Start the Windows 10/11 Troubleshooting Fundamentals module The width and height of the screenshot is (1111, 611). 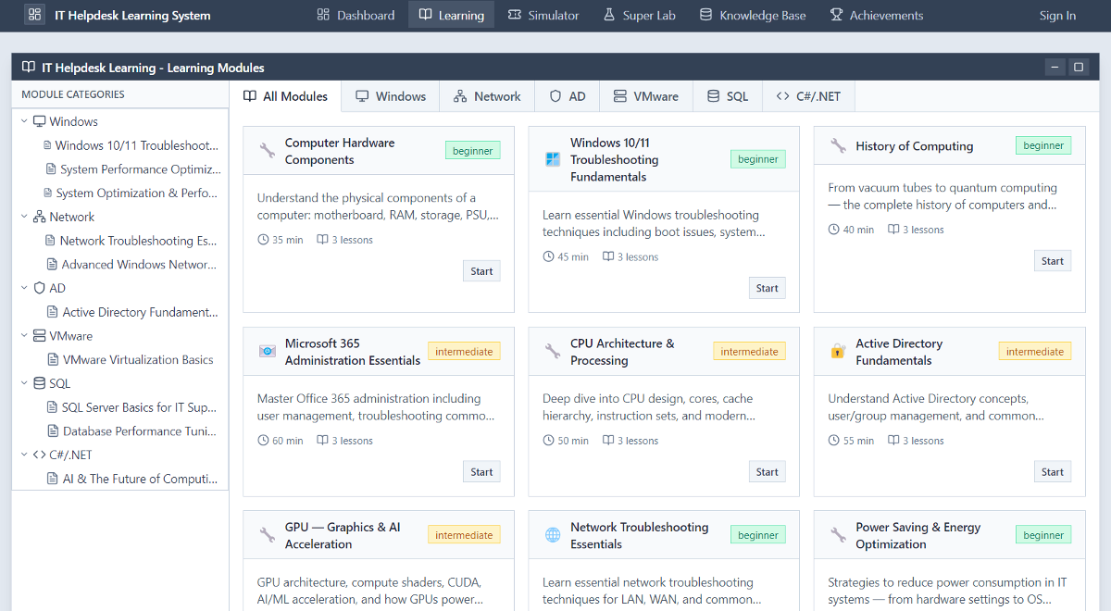(x=767, y=288)
